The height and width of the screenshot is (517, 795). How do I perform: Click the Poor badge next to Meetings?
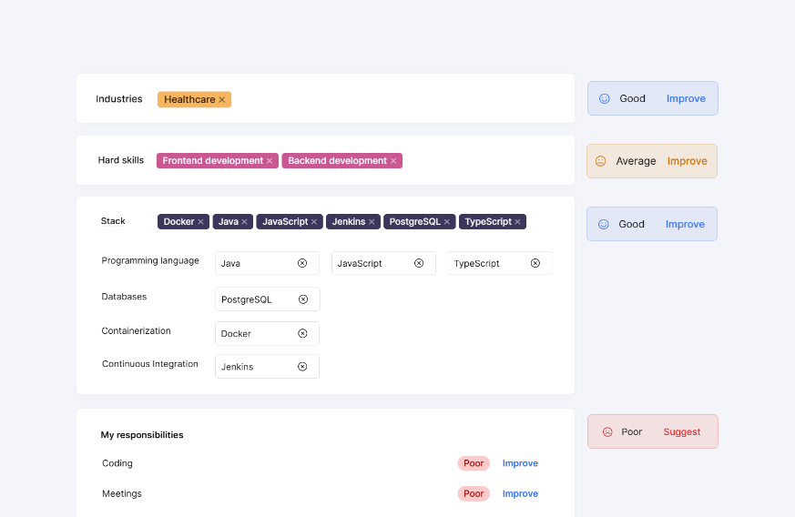[x=474, y=493]
